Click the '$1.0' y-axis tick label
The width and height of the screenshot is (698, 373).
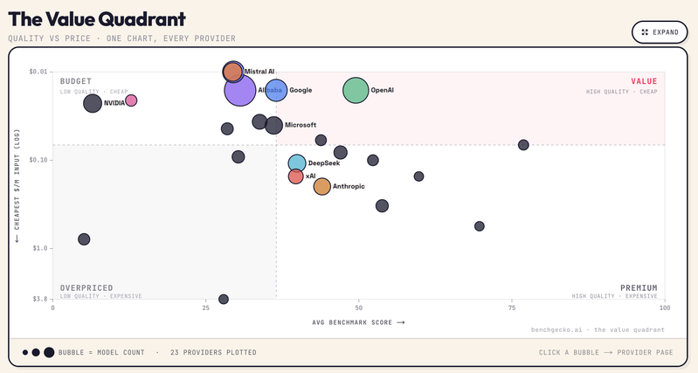[40, 248]
